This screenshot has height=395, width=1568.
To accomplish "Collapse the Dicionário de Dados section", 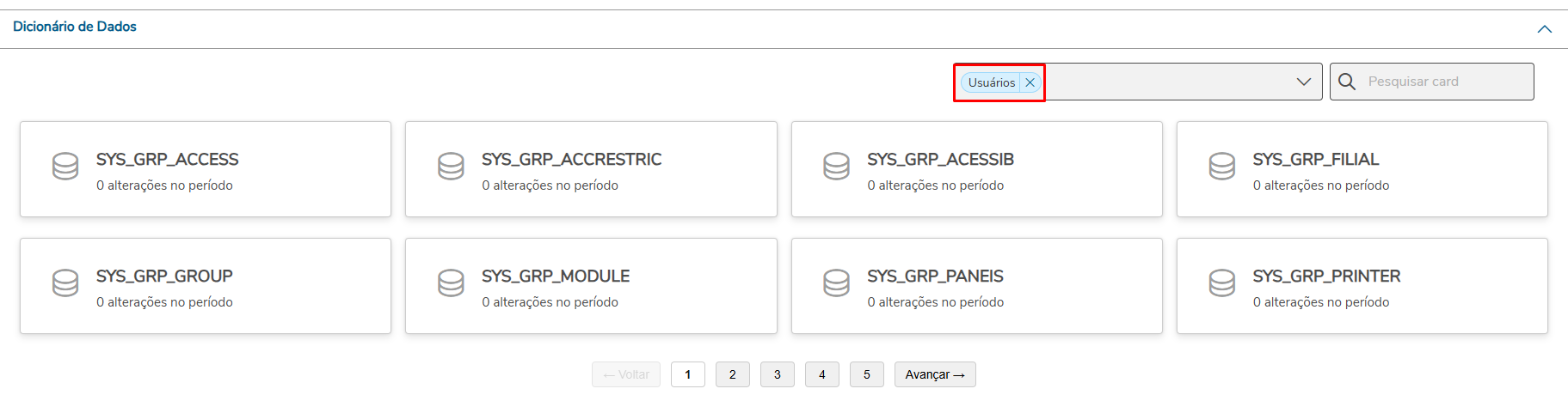I will (x=1544, y=29).
